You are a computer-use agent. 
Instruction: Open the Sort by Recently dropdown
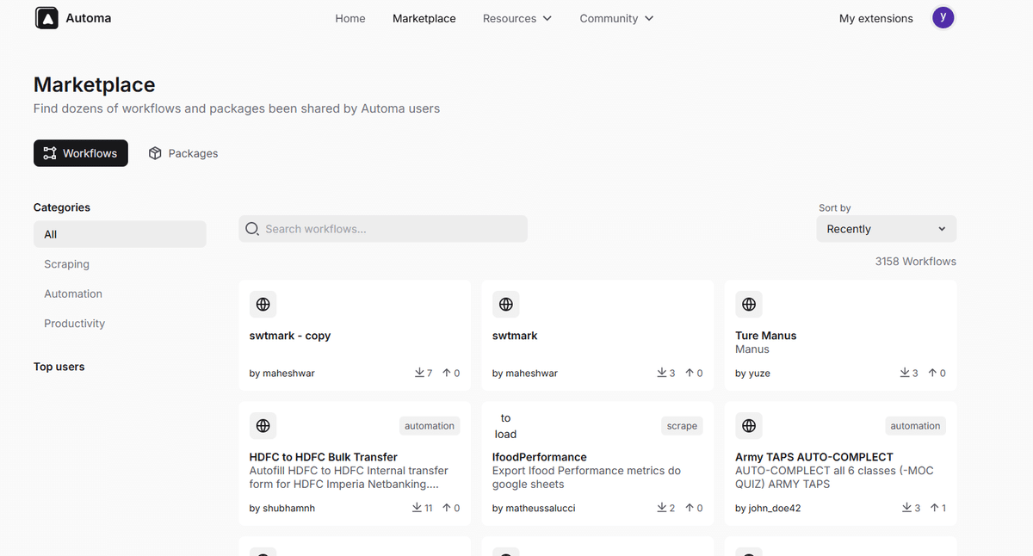886,229
